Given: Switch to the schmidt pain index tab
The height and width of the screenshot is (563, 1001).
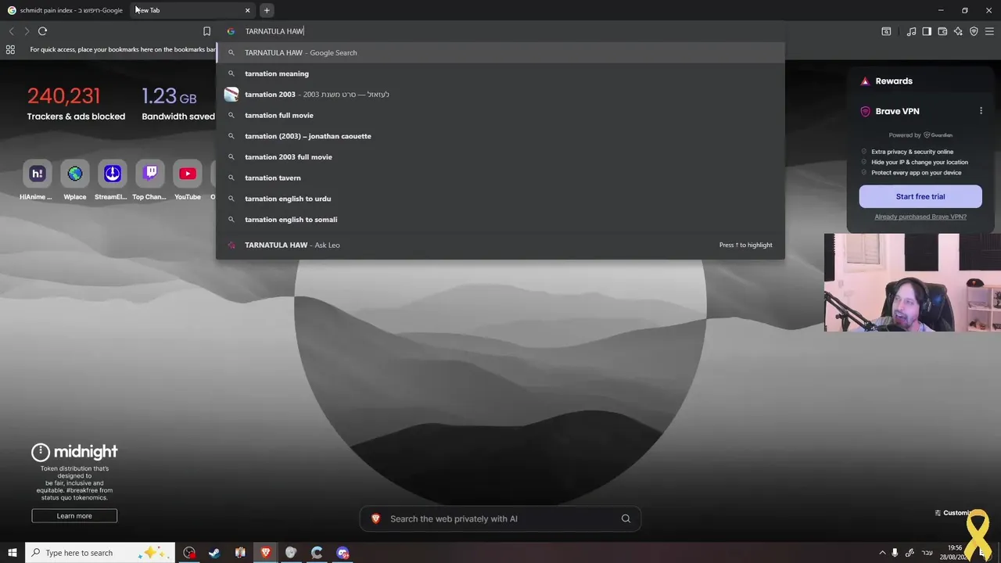Looking at the screenshot, I should coord(65,10).
